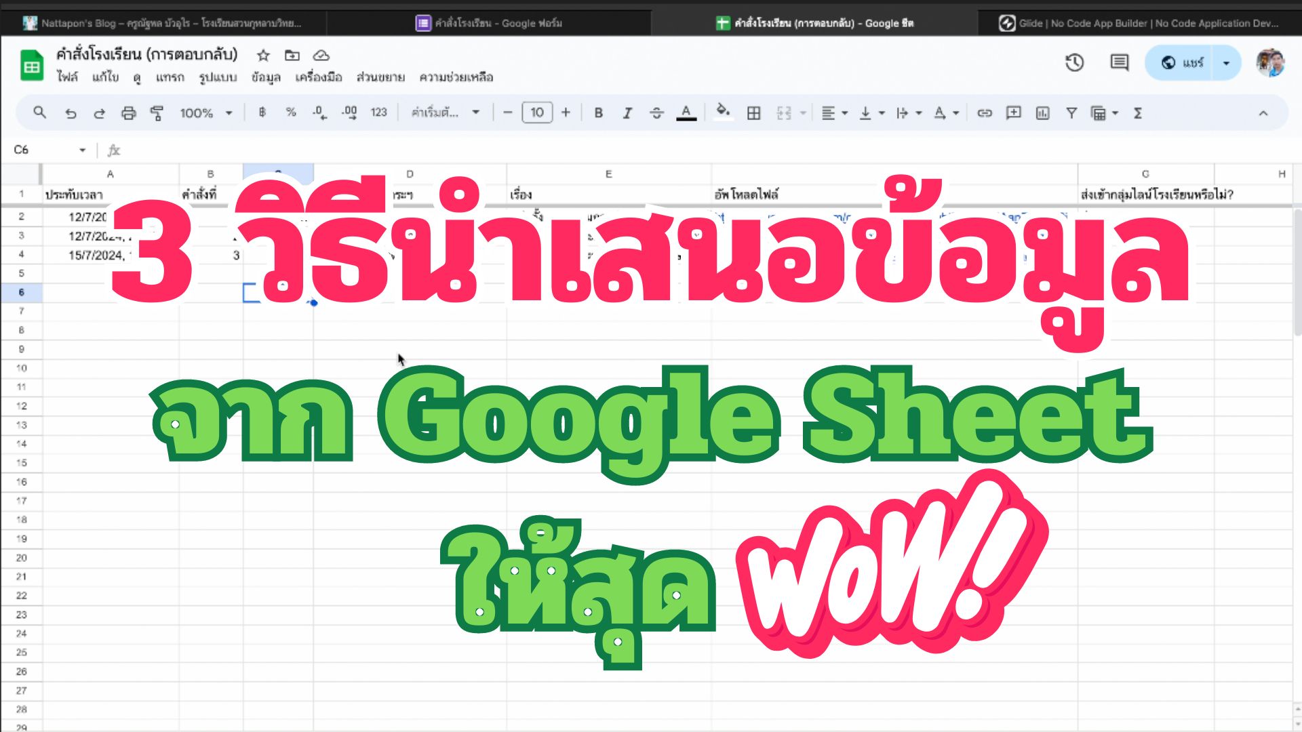Open the 123 number formats menu
This screenshot has width=1302, height=732.
click(378, 113)
